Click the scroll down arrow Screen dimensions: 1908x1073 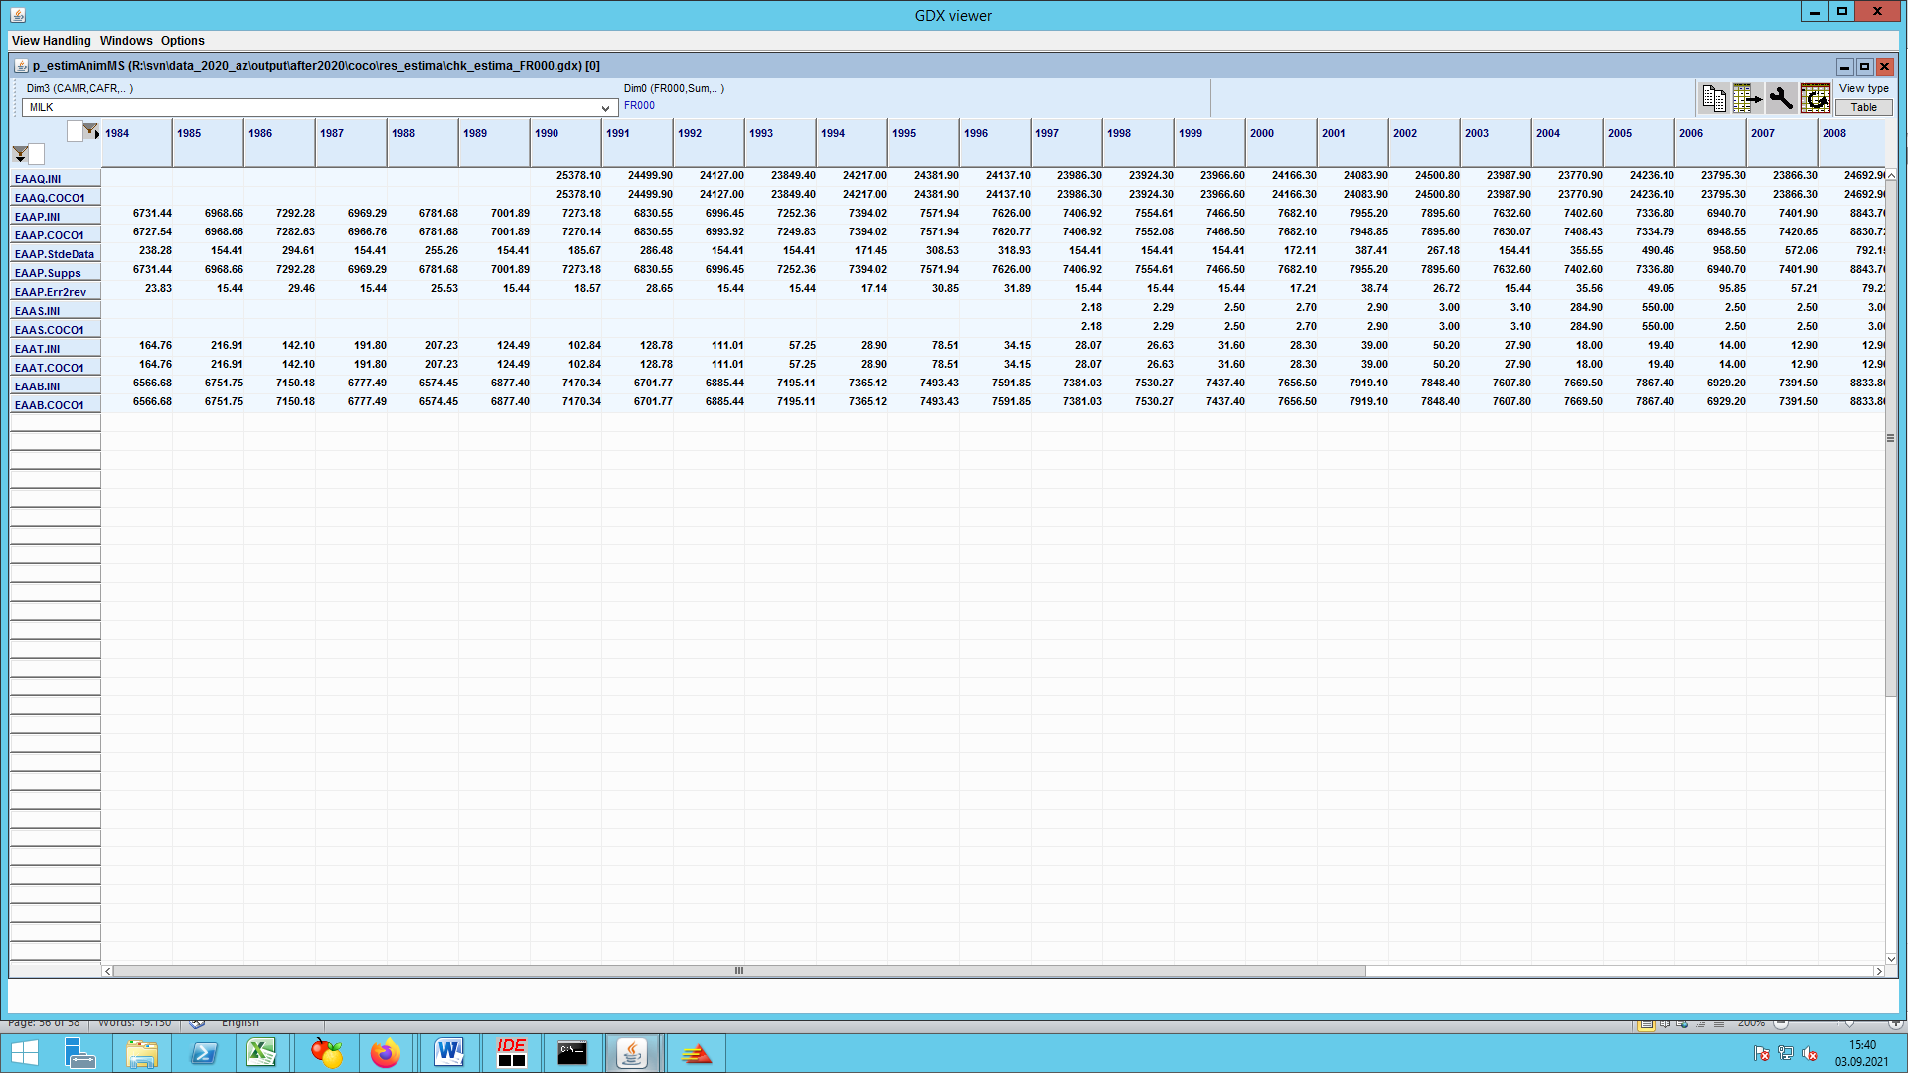point(1890,959)
